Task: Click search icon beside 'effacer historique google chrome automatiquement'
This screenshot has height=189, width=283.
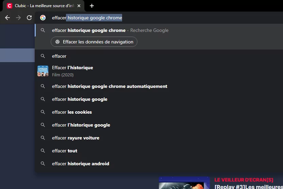Action: point(43,86)
